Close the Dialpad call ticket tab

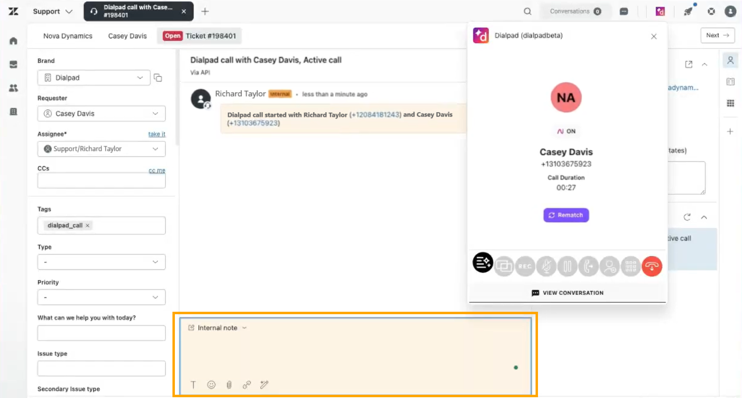184,11
